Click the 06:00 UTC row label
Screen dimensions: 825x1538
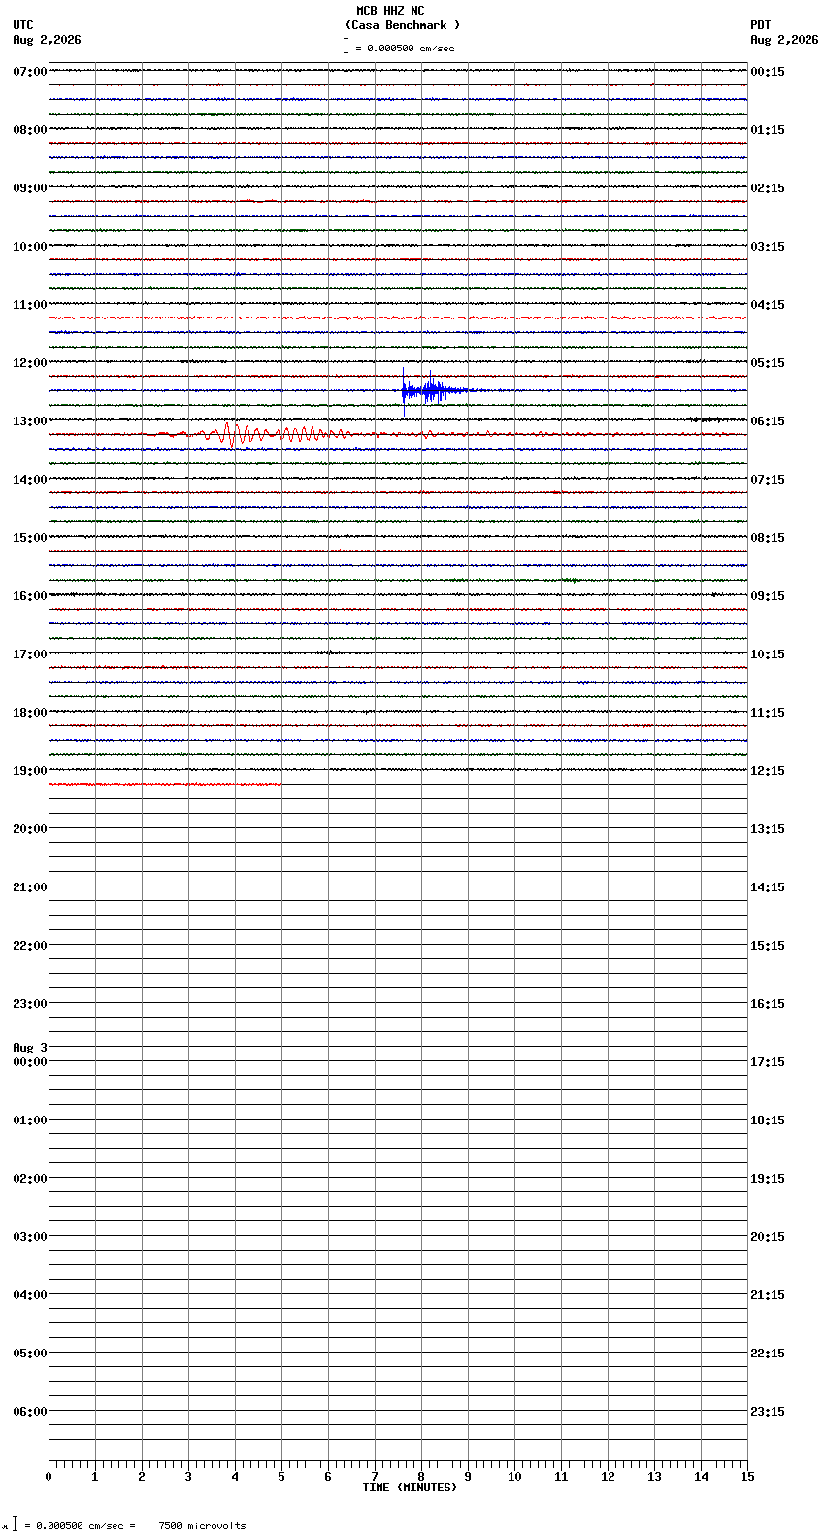pyautogui.click(x=30, y=1412)
